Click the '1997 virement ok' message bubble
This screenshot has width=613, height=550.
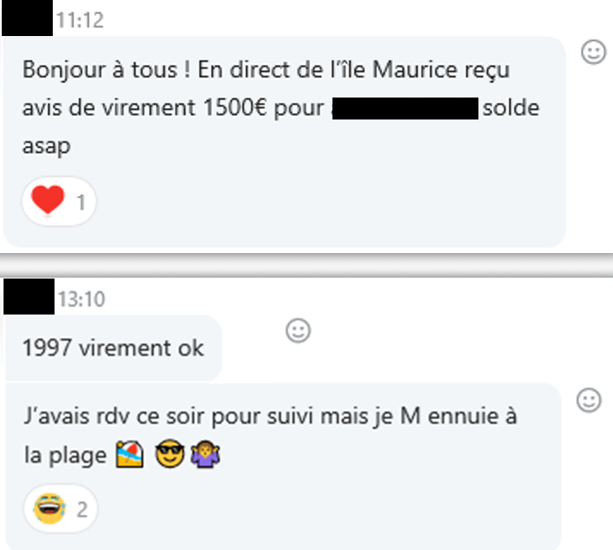click(113, 348)
